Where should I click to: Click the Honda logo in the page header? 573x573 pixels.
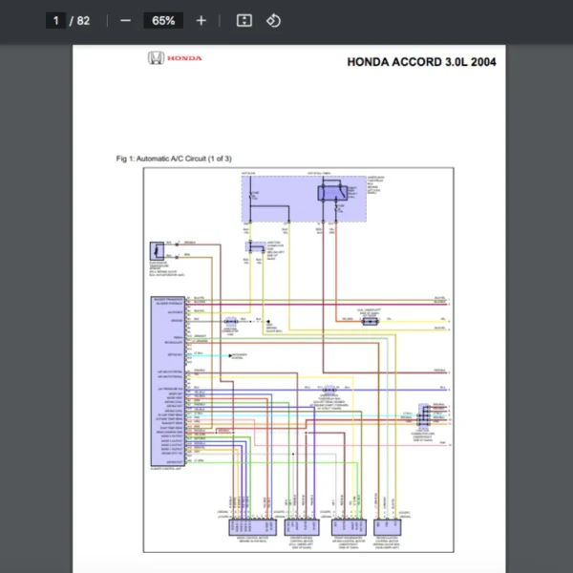(x=175, y=58)
